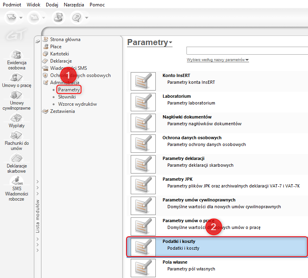Open the Ewidencja osobowa module
The image size is (308, 278).
pos(17,60)
